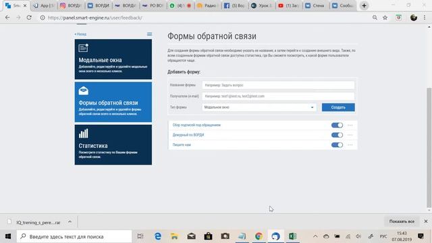432x243 pixels.
Task: Switch to the Радио tab
Action: coord(207,5)
